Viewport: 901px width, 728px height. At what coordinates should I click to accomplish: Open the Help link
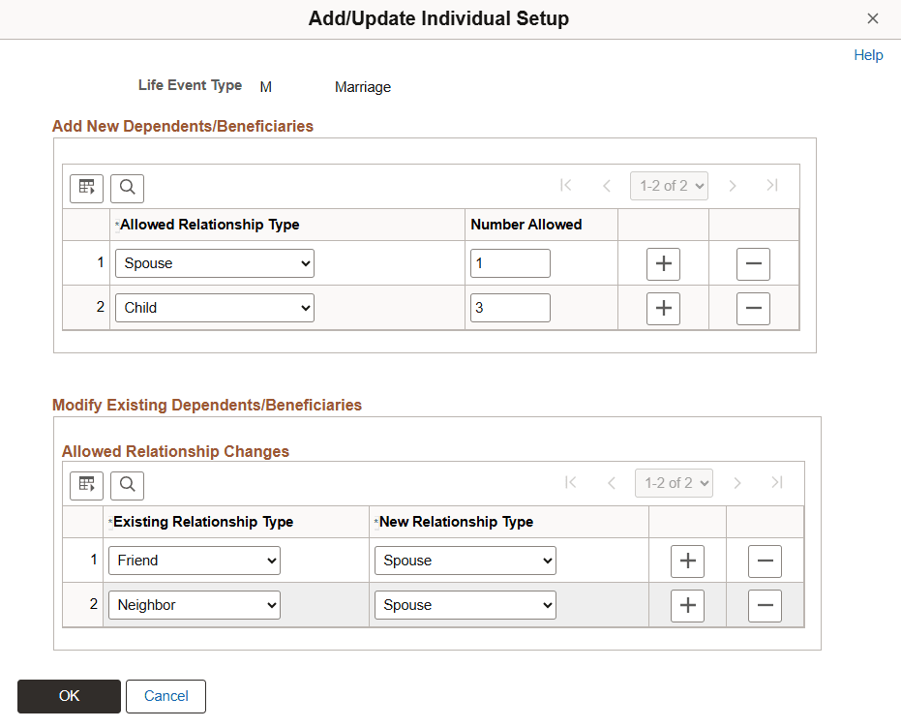868,55
